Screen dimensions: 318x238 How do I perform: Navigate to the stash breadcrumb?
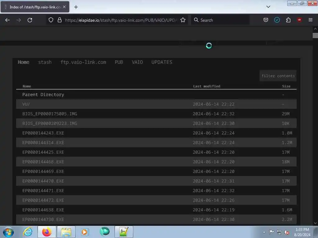point(45,62)
